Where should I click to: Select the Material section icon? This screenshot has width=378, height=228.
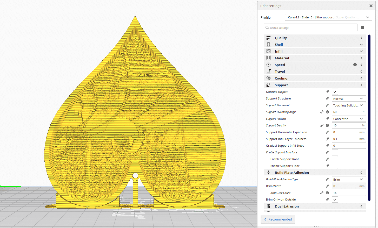(268, 58)
